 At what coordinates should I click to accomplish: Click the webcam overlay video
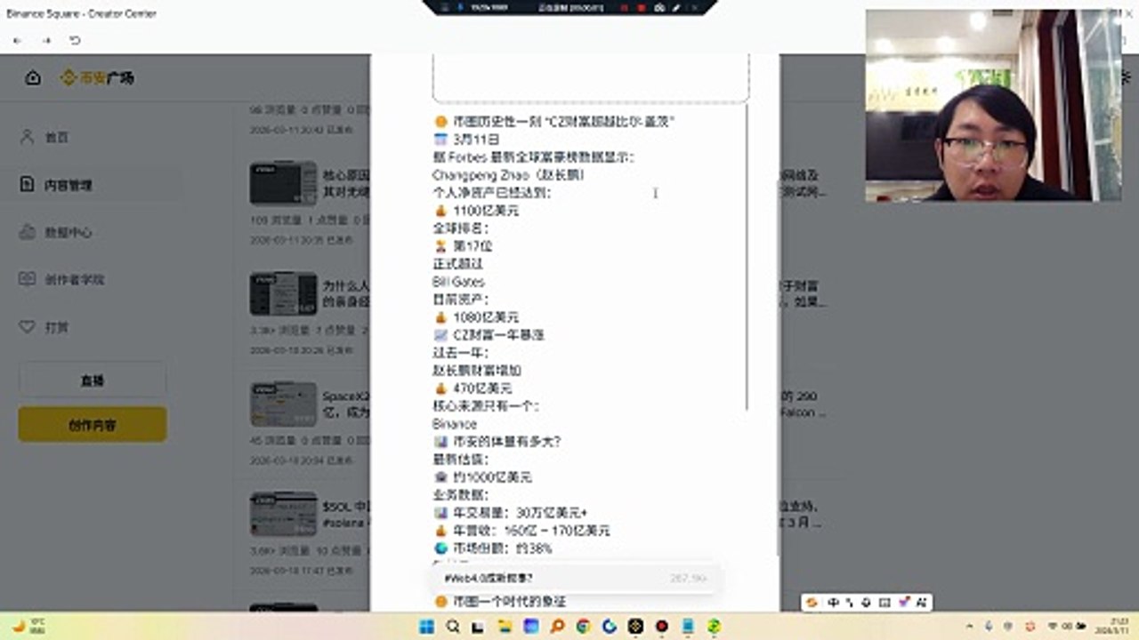[993, 105]
